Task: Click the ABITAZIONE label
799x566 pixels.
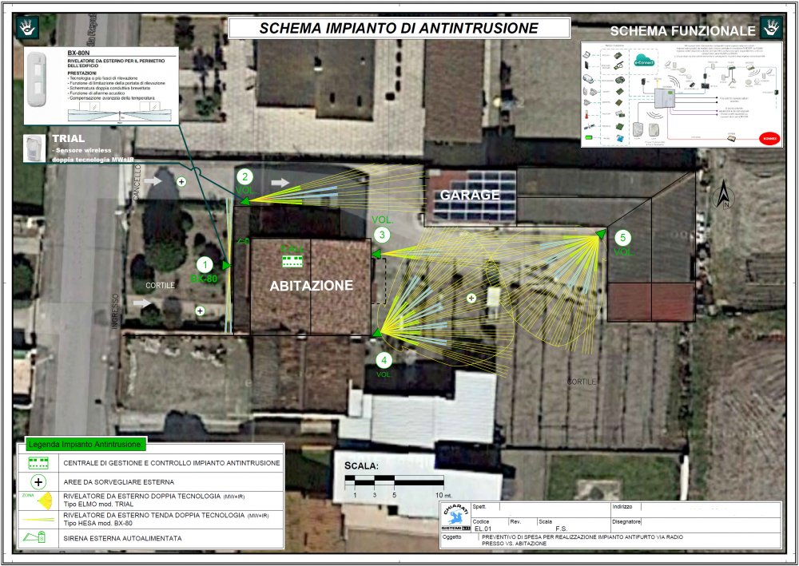Action: 312,286
